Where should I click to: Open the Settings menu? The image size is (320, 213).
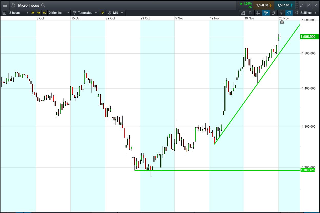305,13
